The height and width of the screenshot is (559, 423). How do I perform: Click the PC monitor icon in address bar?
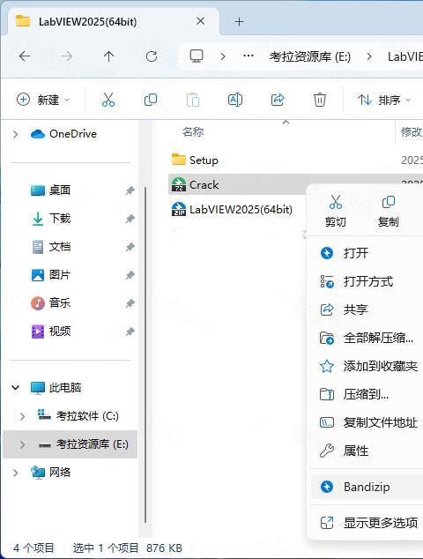click(x=197, y=56)
